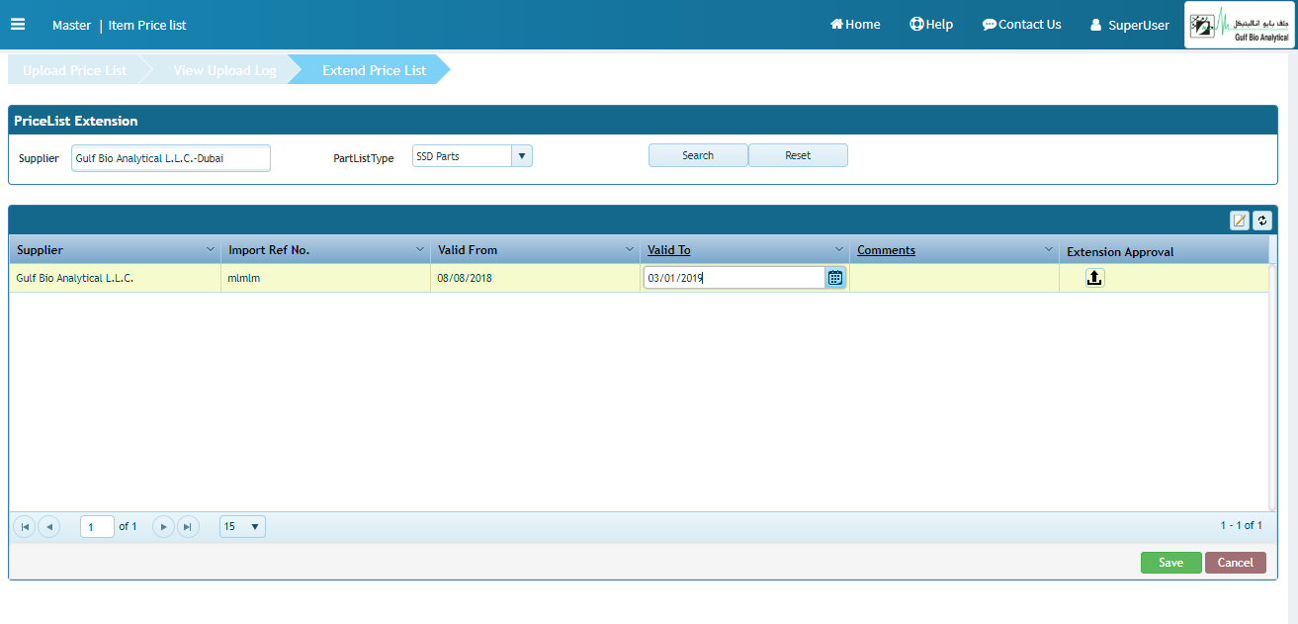Open the hamburger navigation menu
The width and height of the screenshot is (1298, 624).
[18, 25]
